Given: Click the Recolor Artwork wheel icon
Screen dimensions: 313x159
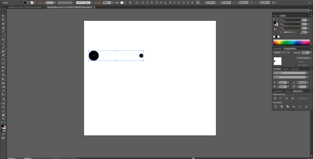Looking at the screenshot, I should click(130, 3).
